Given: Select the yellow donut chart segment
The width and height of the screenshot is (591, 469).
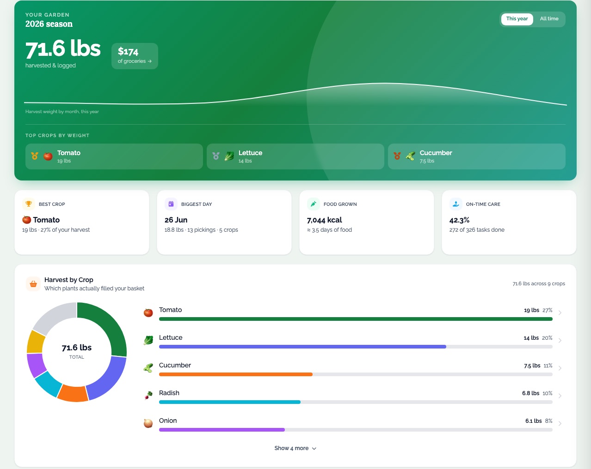Looking at the screenshot, I should point(35,342).
